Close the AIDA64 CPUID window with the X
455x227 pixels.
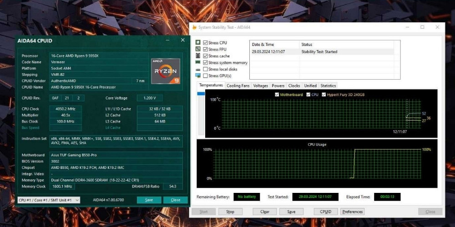coord(182,40)
